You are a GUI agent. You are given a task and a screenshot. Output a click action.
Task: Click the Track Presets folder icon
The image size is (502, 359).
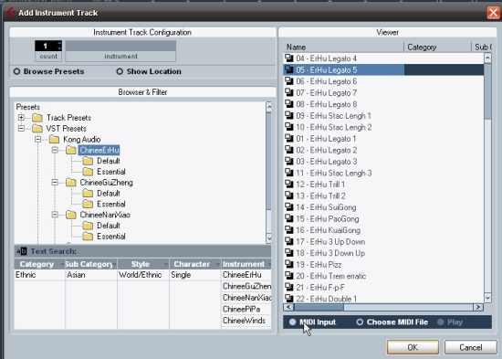tap(37, 118)
